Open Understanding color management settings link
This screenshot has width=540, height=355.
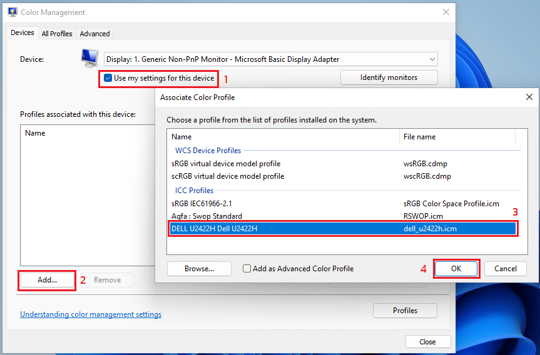coord(91,314)
